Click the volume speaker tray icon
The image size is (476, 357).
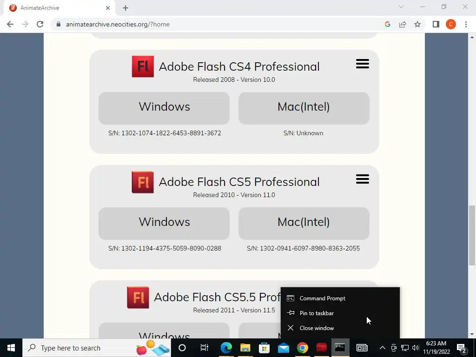pos(416,348)
